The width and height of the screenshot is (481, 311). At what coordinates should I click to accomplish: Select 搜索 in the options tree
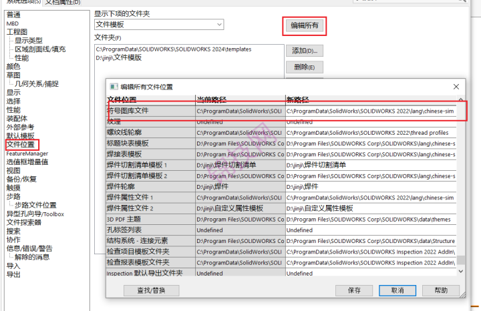(13, 231)
